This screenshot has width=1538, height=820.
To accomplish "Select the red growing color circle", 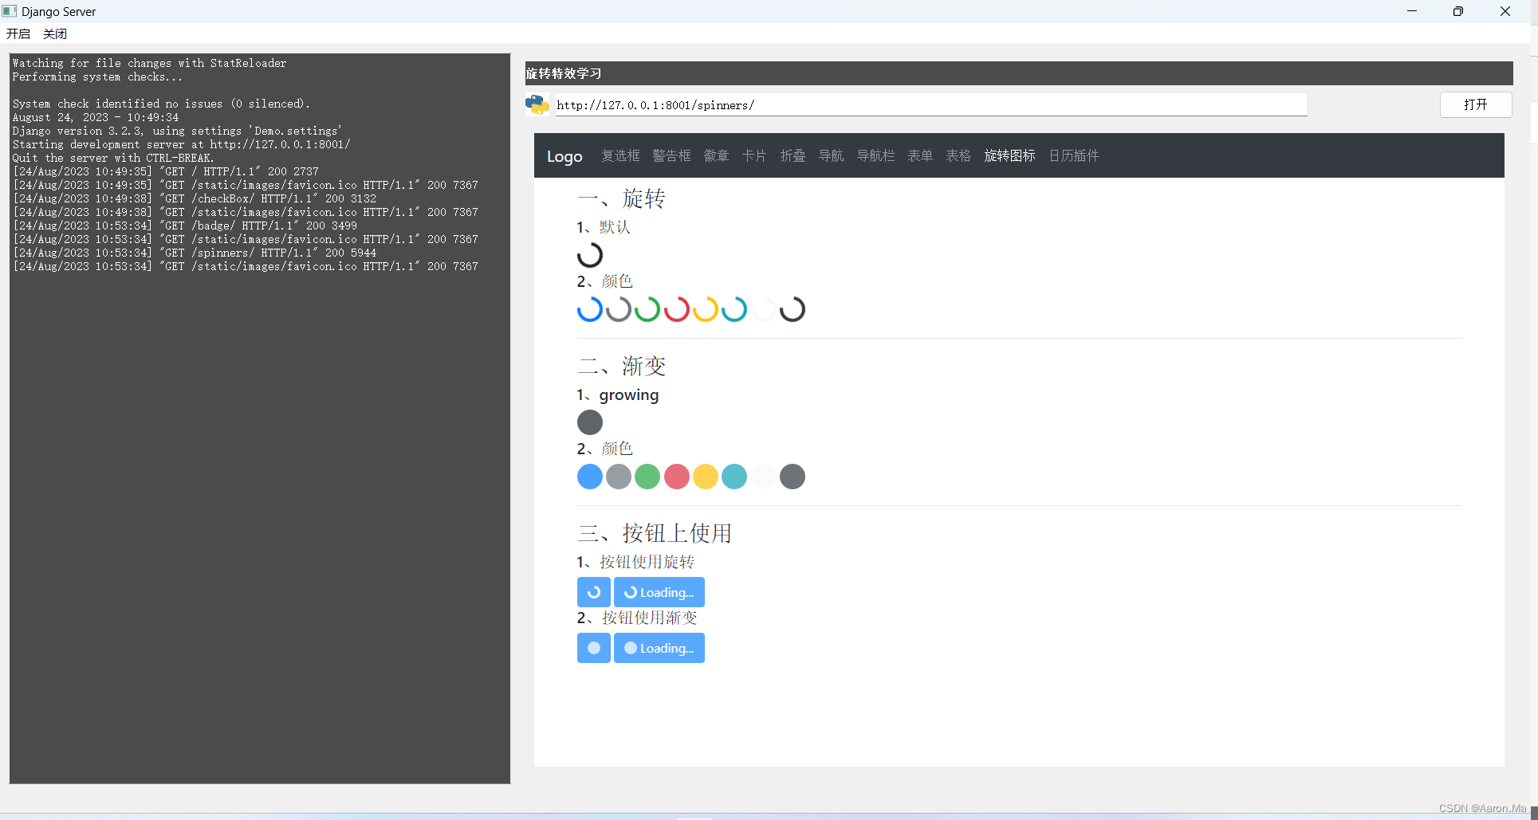I will click(676, 477).
